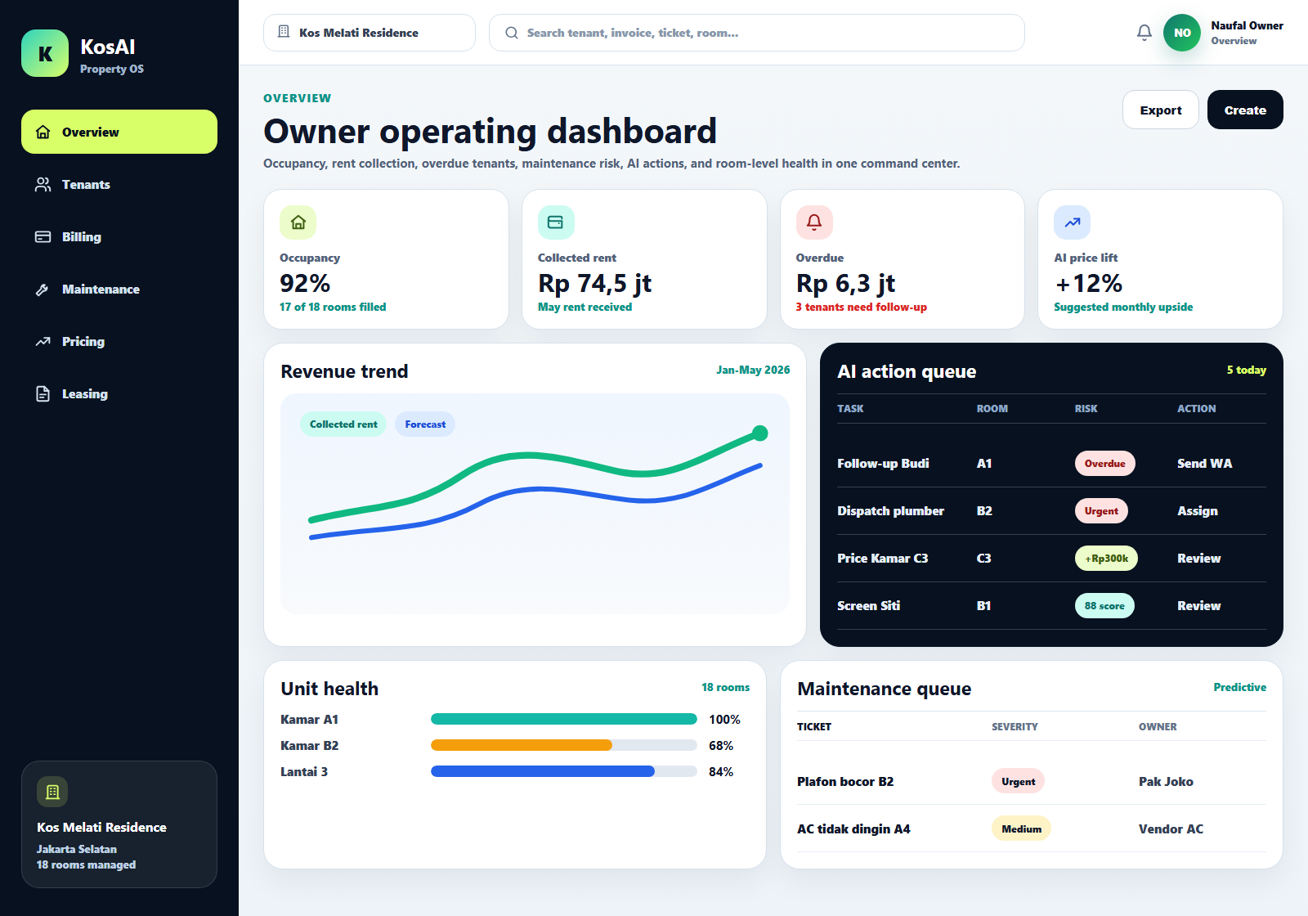
Task: Click the Overview home icon in sidebar
Action: (43, 132)
